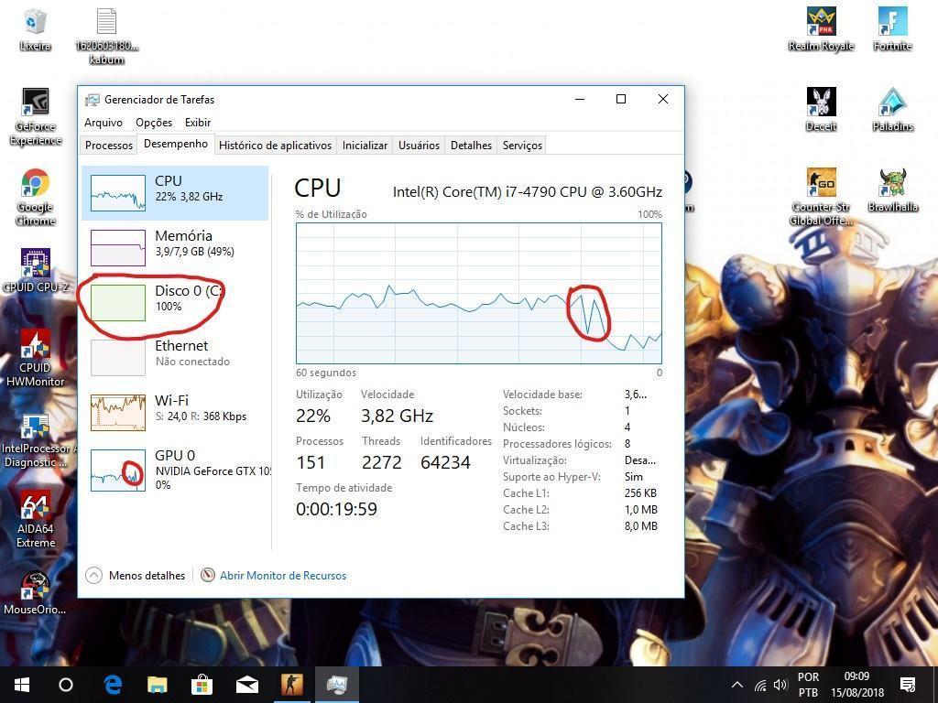Switch to Processos tab

coord(109,146)
